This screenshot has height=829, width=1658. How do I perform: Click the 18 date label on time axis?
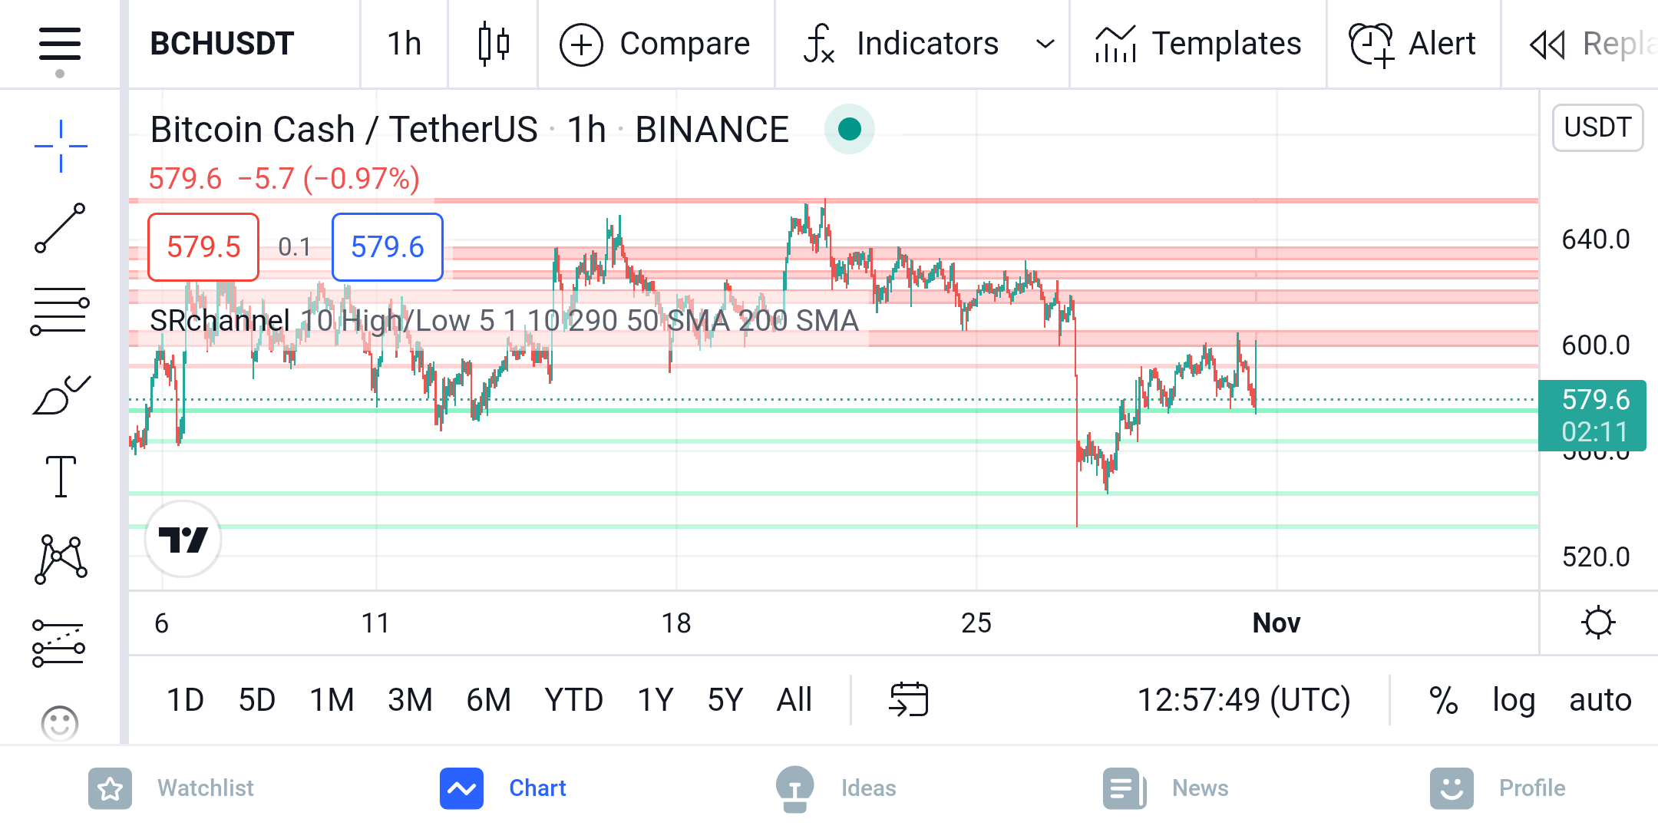click(676, 623)
